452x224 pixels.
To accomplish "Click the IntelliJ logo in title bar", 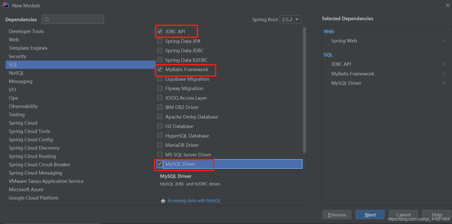I will (x=6, y=5).
